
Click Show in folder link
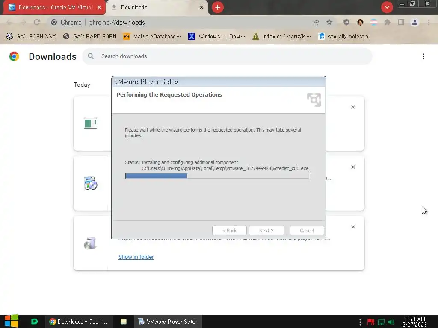(136, 257)
